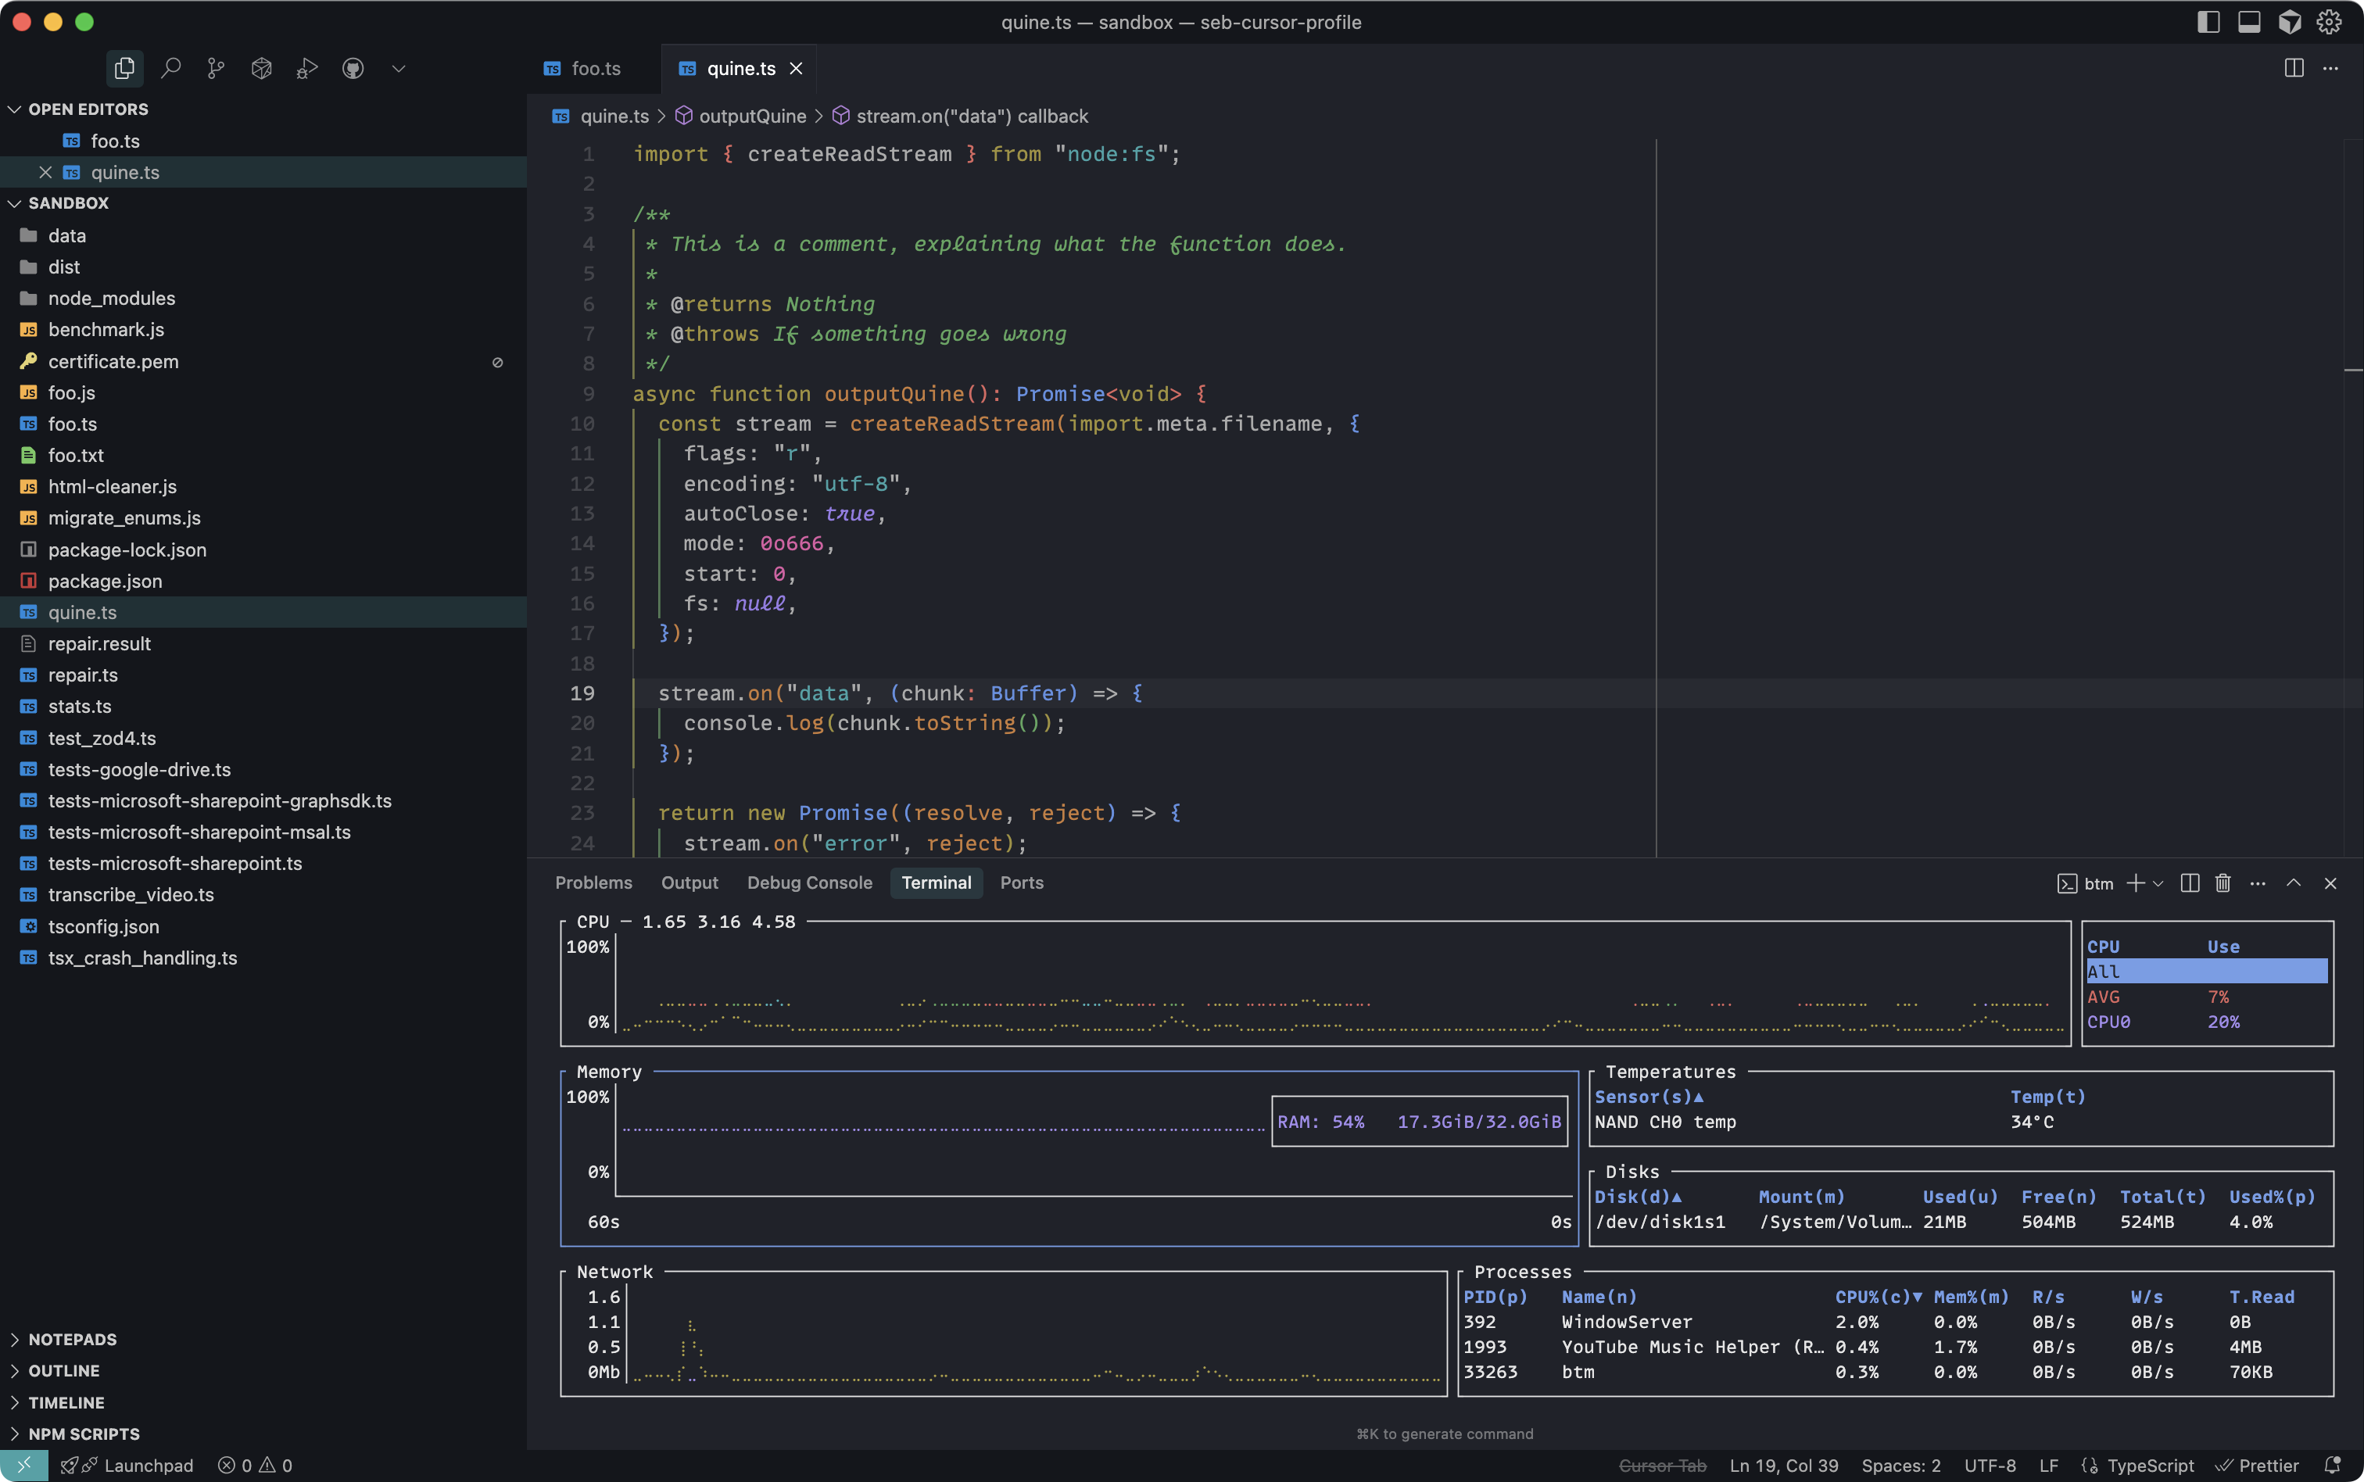Image resolution: width=2364 pixels, height=1482 pixels.
Task: Open the notifications bell in status bar
Action: tap(2333, 1466)
